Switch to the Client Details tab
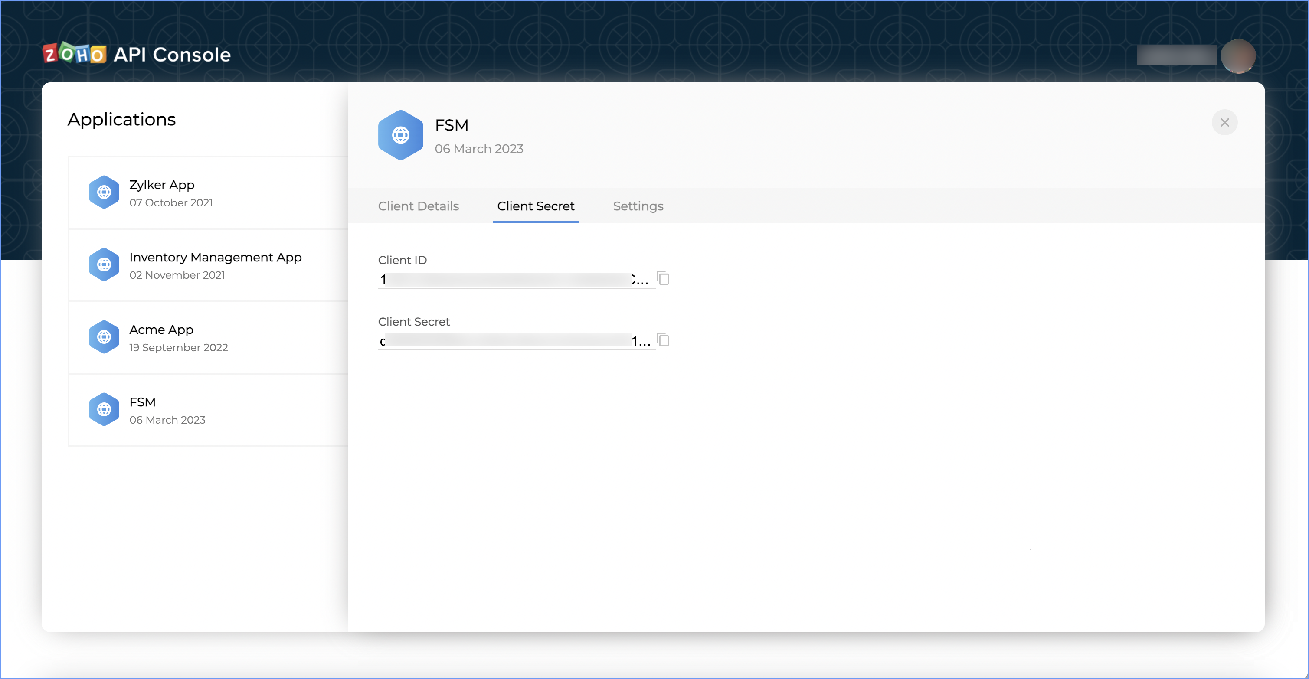Screen dimensions: 1309x679 [418, 206]
